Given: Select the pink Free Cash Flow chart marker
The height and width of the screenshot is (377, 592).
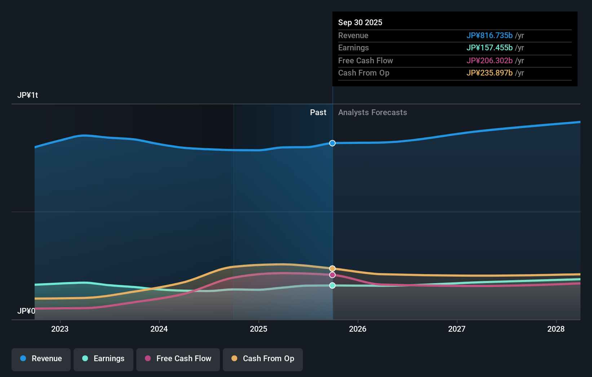Looking at the screenshot, I should [332, 275].
